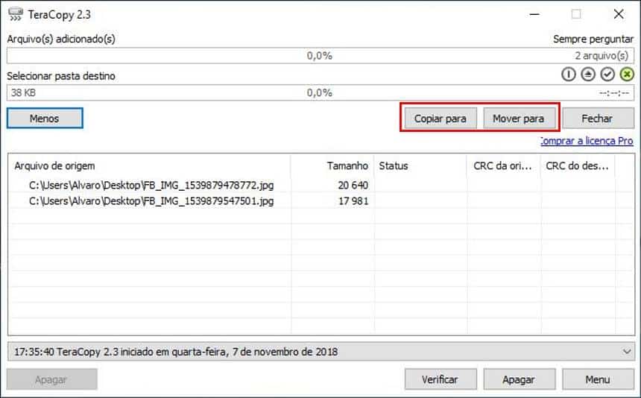Click the enabled Apagar button beside Verificar

(519, 379)
